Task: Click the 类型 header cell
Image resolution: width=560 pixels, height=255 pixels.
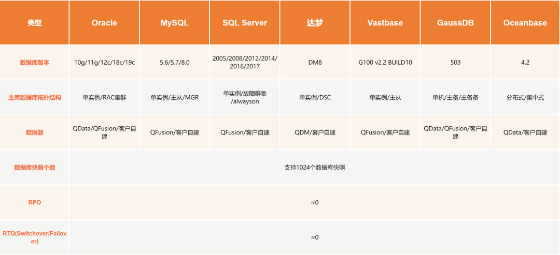Action: pyautogui.click(x=34, y=23)
